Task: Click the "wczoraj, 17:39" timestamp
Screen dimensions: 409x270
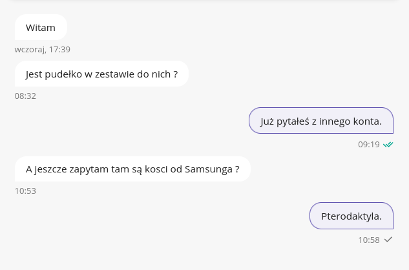Action: [43, 49]
